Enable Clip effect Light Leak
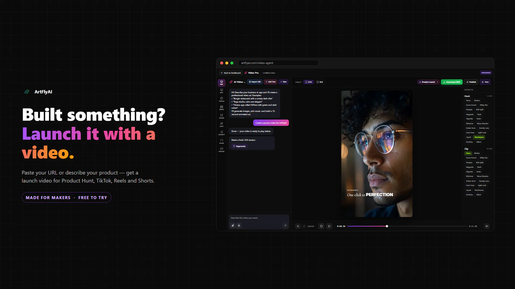This screenshot has height=289, width=515. pyautogui.click(x=482, y=185)
